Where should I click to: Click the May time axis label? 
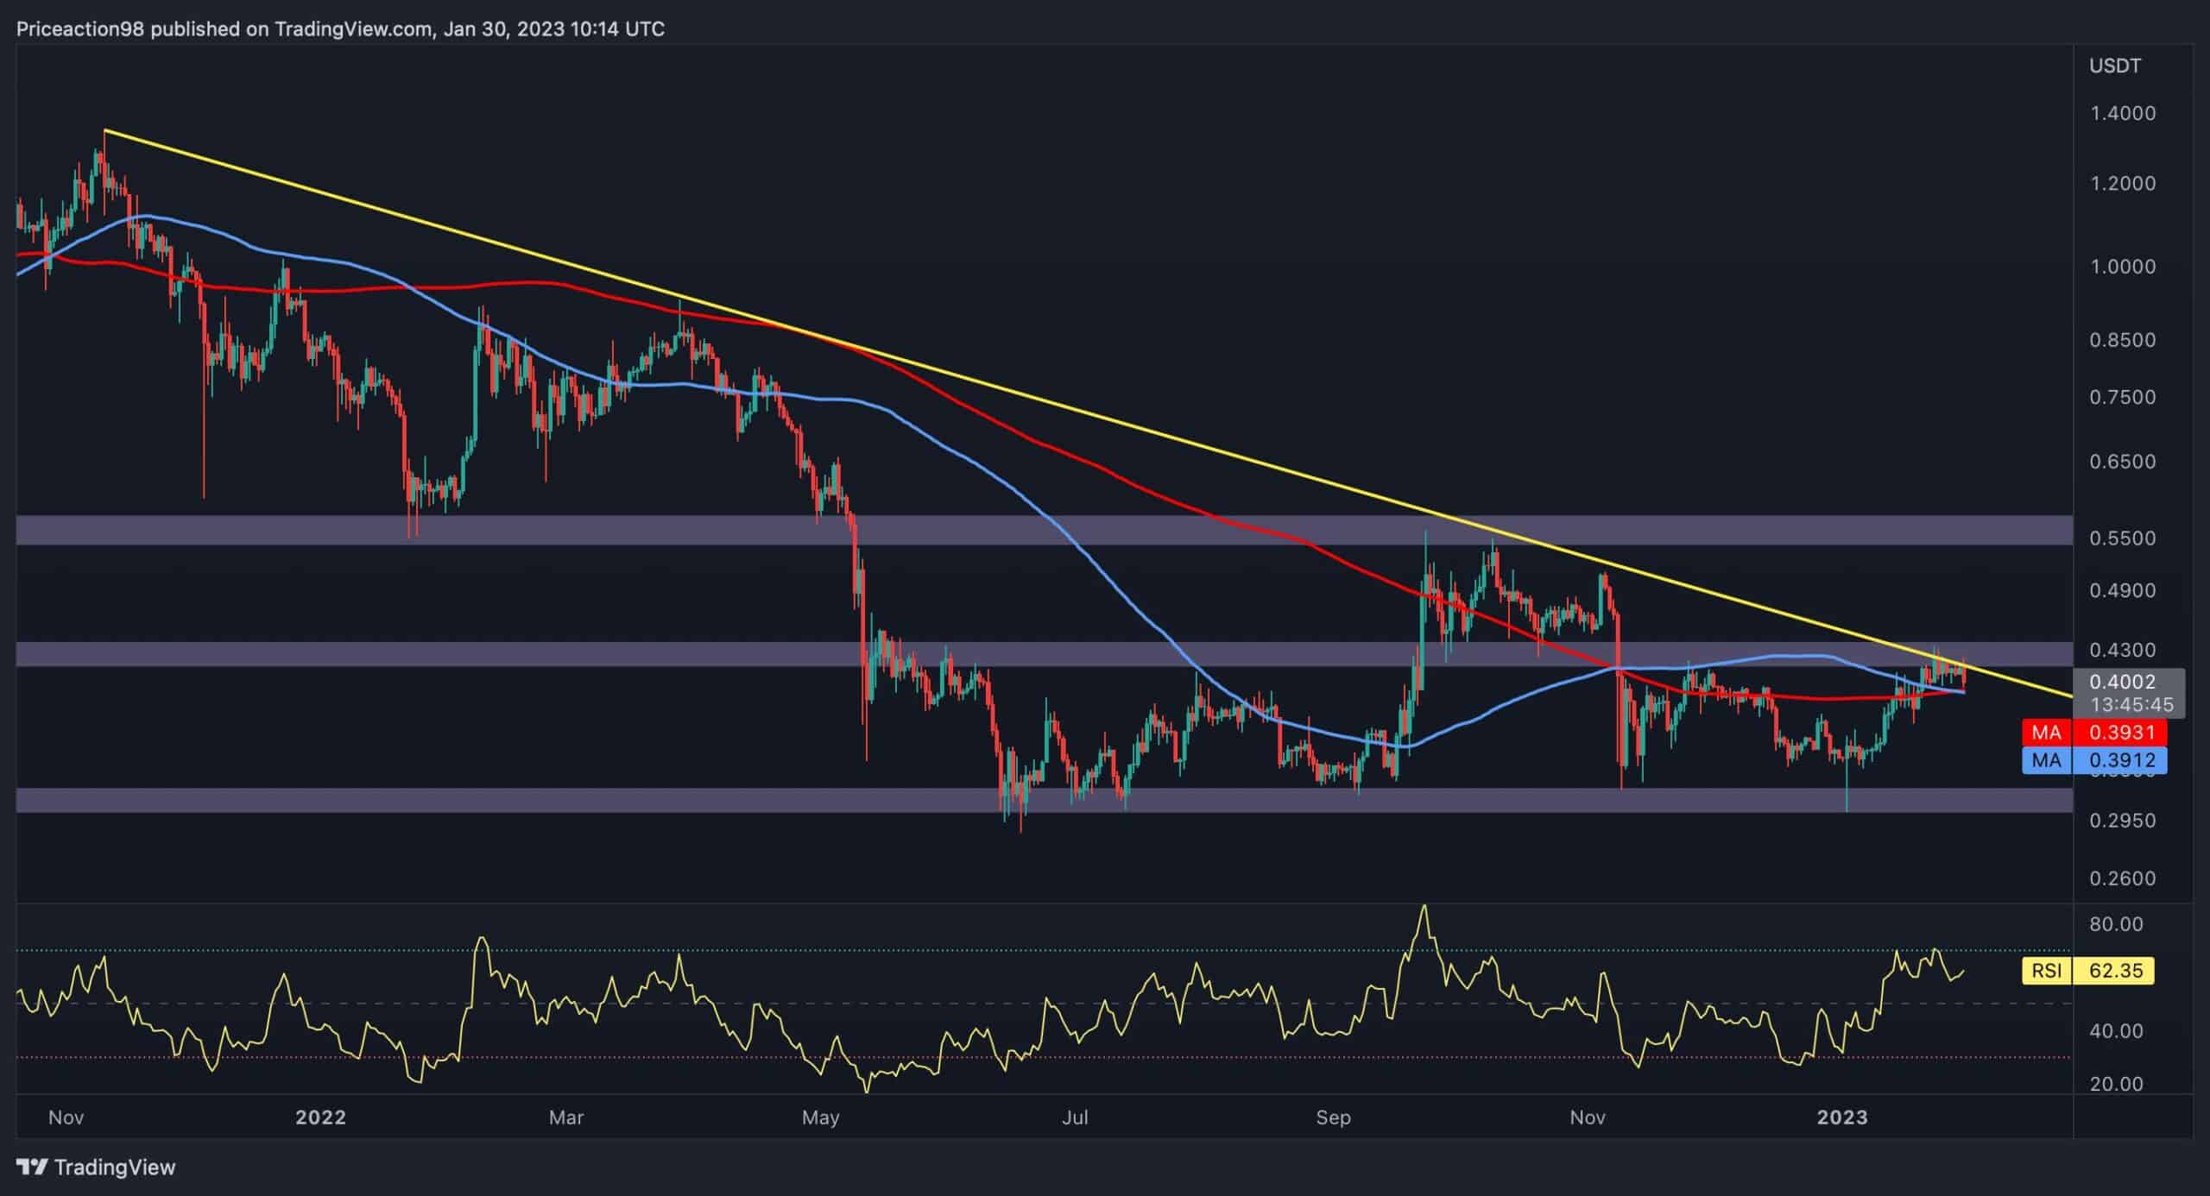click(x=820, y=1117)
